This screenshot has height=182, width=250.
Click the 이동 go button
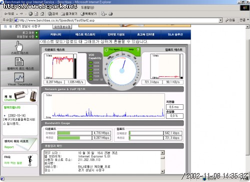pos(230,20)
